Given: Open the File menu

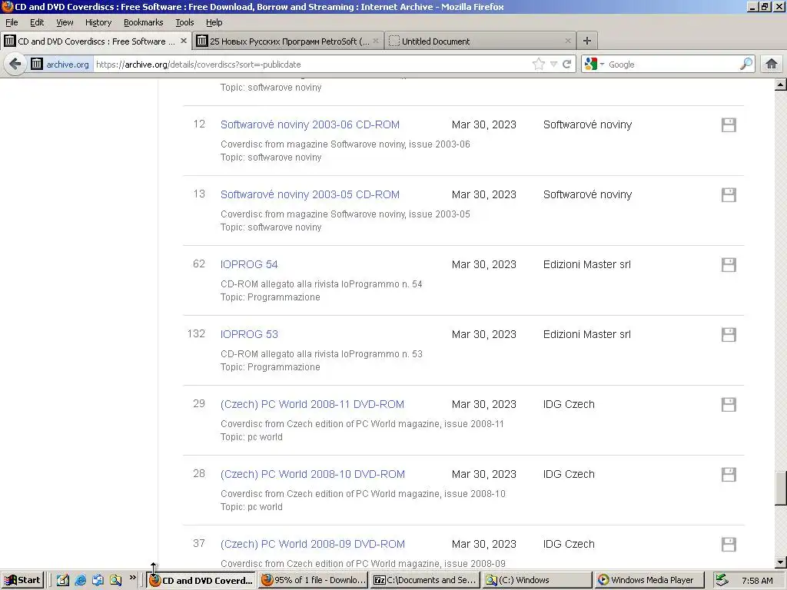Looking at the screenshot, I should click(x=12, y=22).
